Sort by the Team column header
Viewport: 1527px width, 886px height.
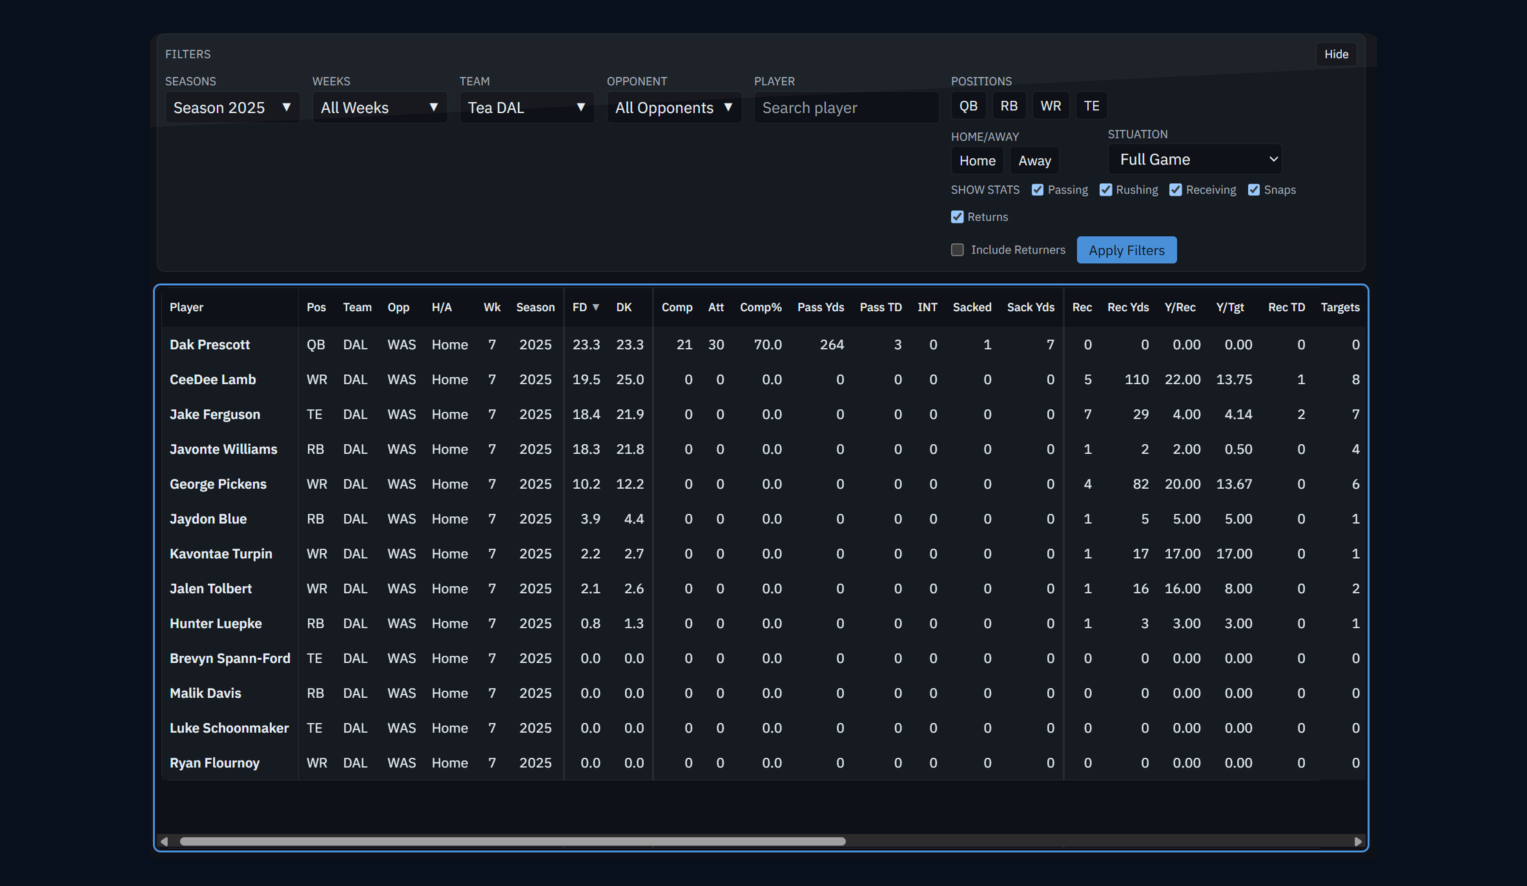pyautogui.click(x=357, y=308)
